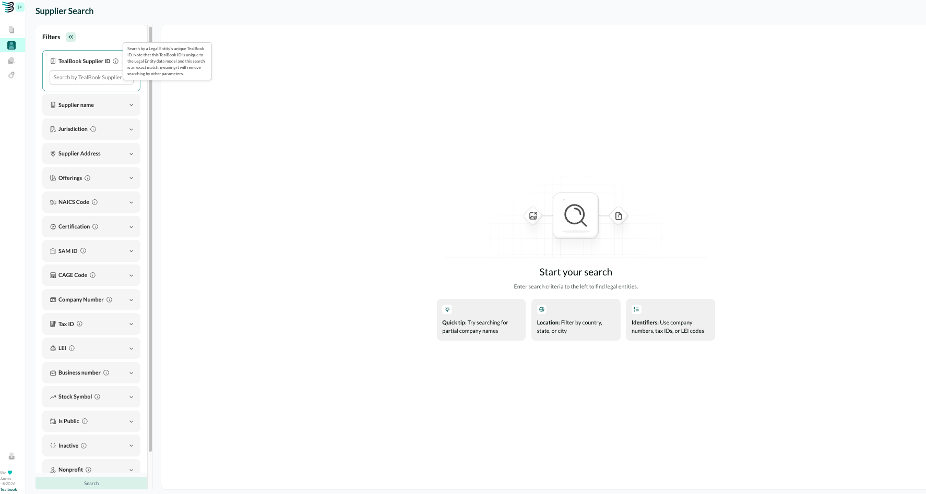Select the supplier profile icon in the sidebar

11,45
